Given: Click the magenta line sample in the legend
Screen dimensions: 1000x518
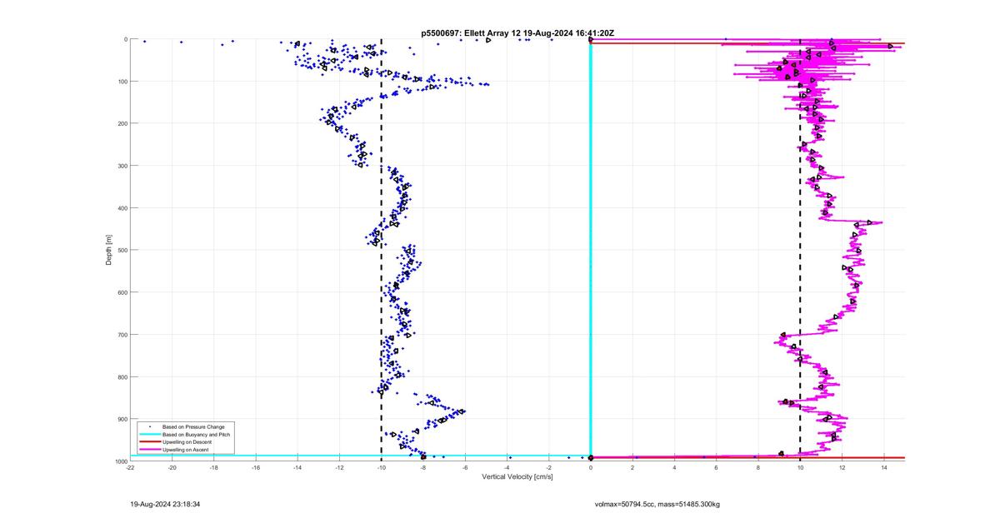Looking at the screenshot, I should pos(149,450).
